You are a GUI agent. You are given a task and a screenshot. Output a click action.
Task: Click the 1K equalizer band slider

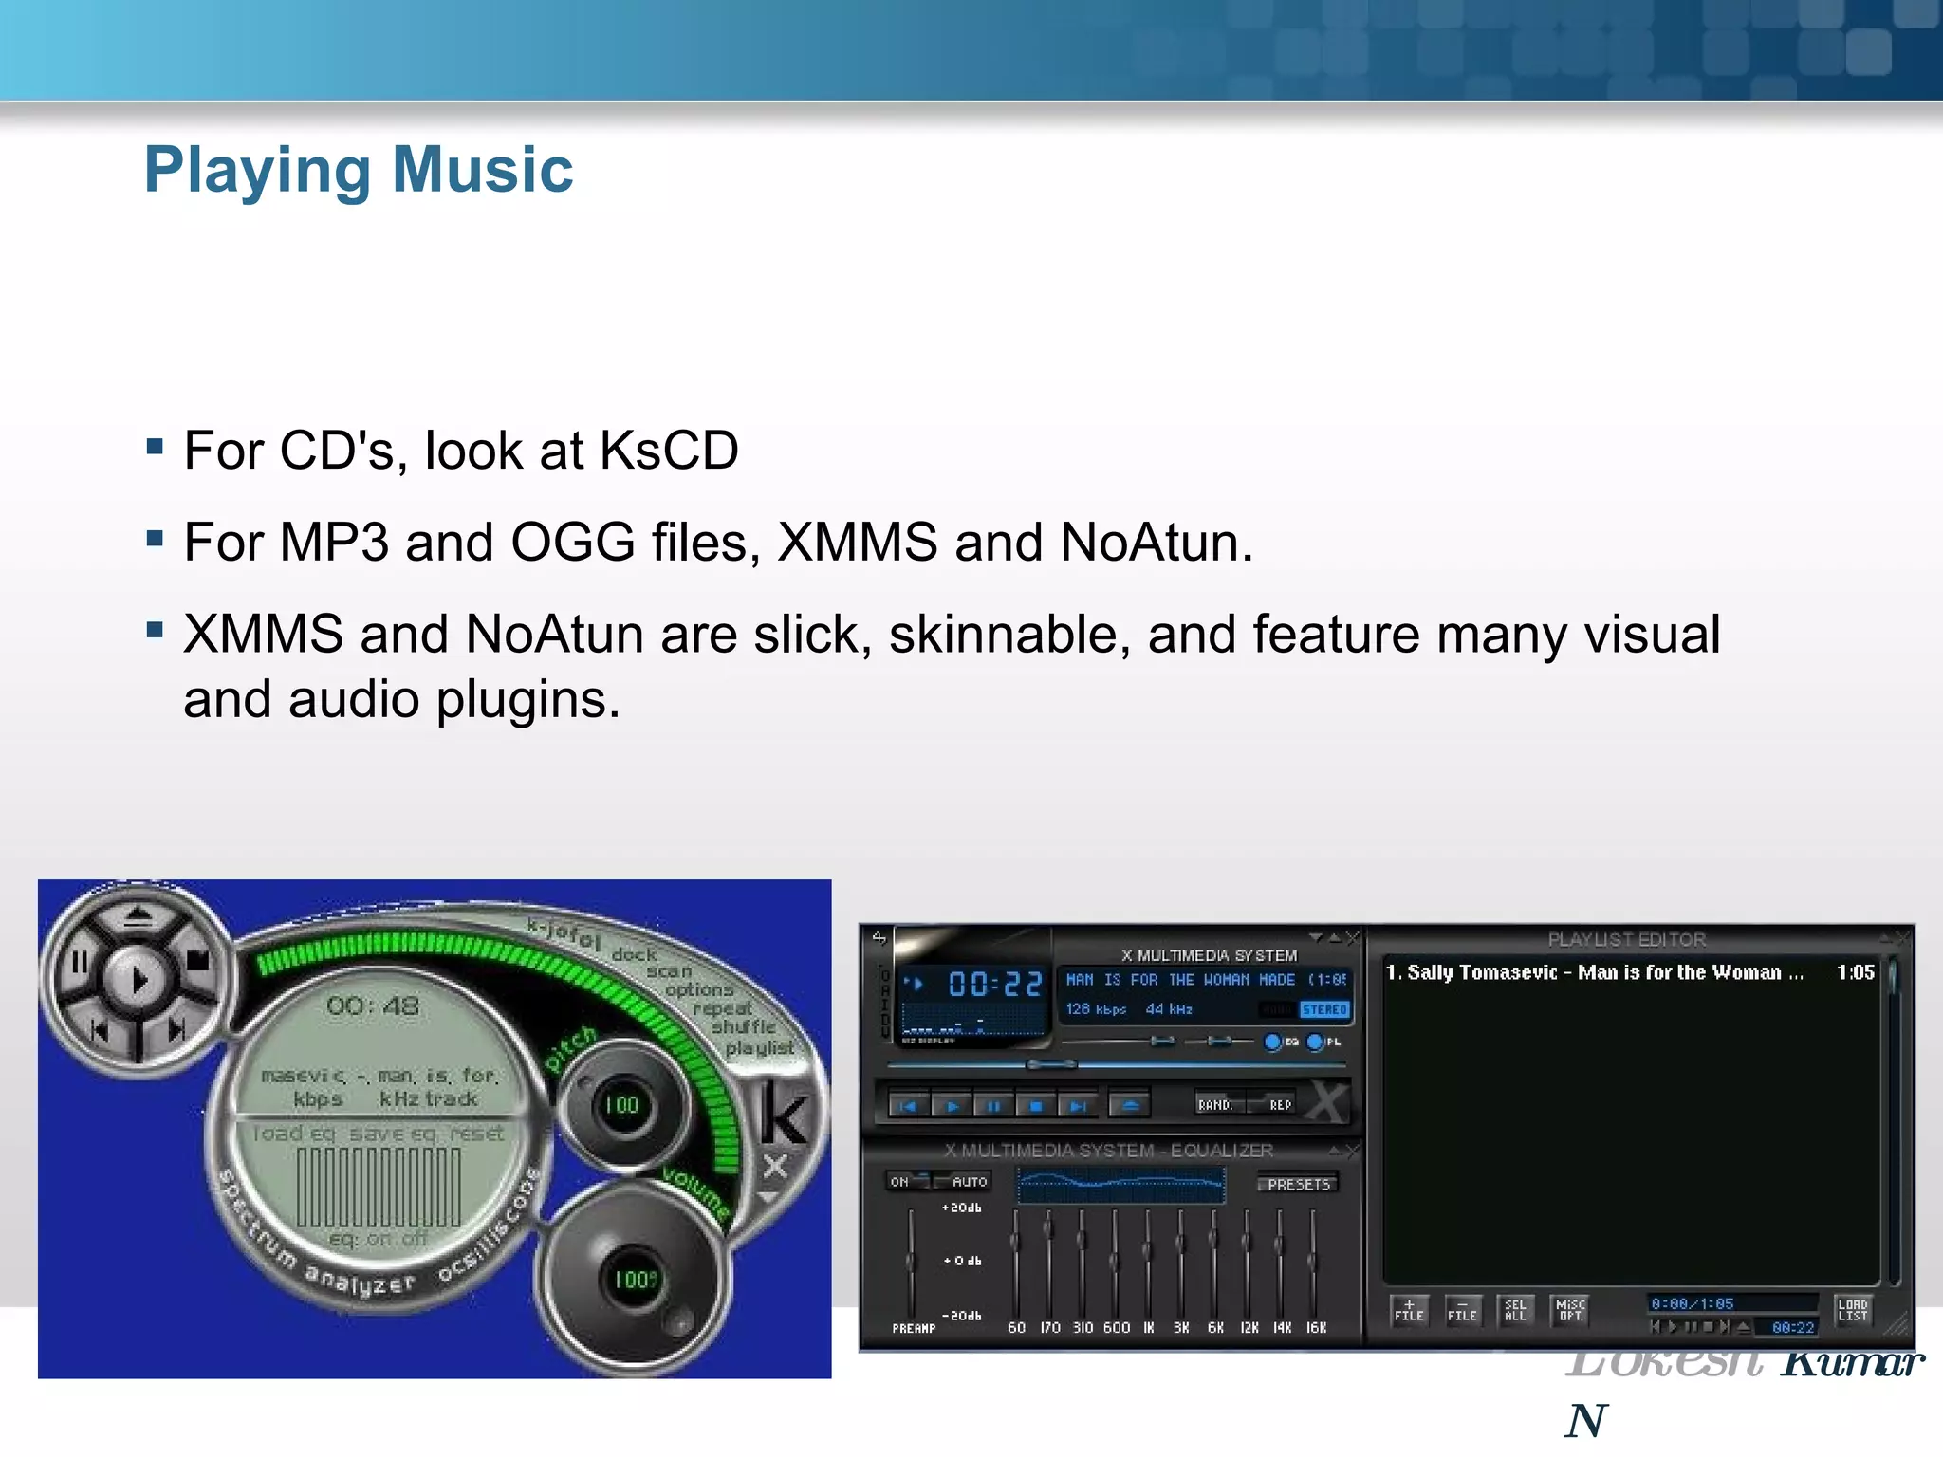[1148, 1262]
